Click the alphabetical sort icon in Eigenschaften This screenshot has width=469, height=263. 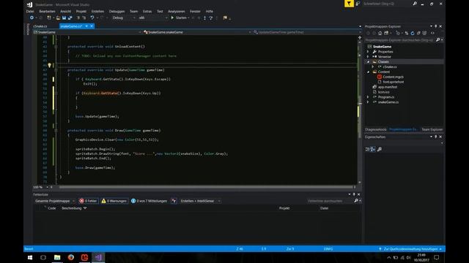[x=373, y=149]
